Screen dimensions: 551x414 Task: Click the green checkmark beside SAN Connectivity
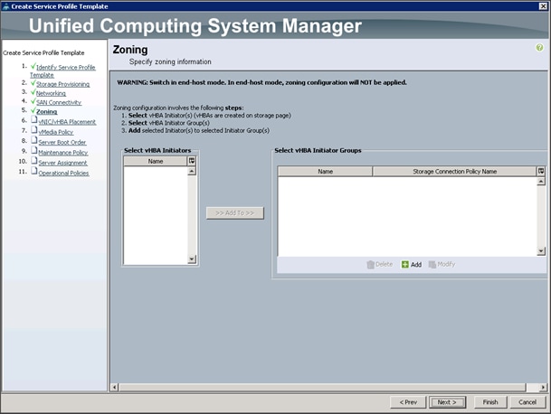coord(33,101)
